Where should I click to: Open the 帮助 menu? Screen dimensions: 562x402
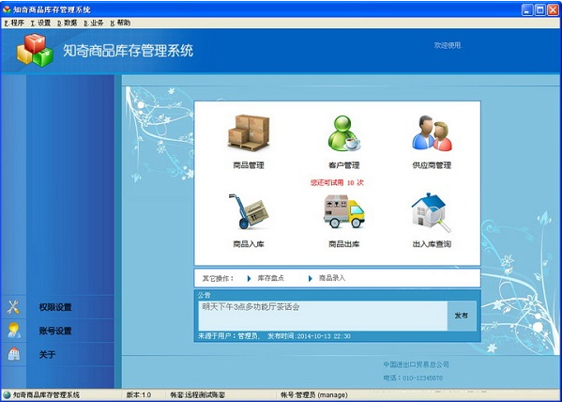(120, 23)
